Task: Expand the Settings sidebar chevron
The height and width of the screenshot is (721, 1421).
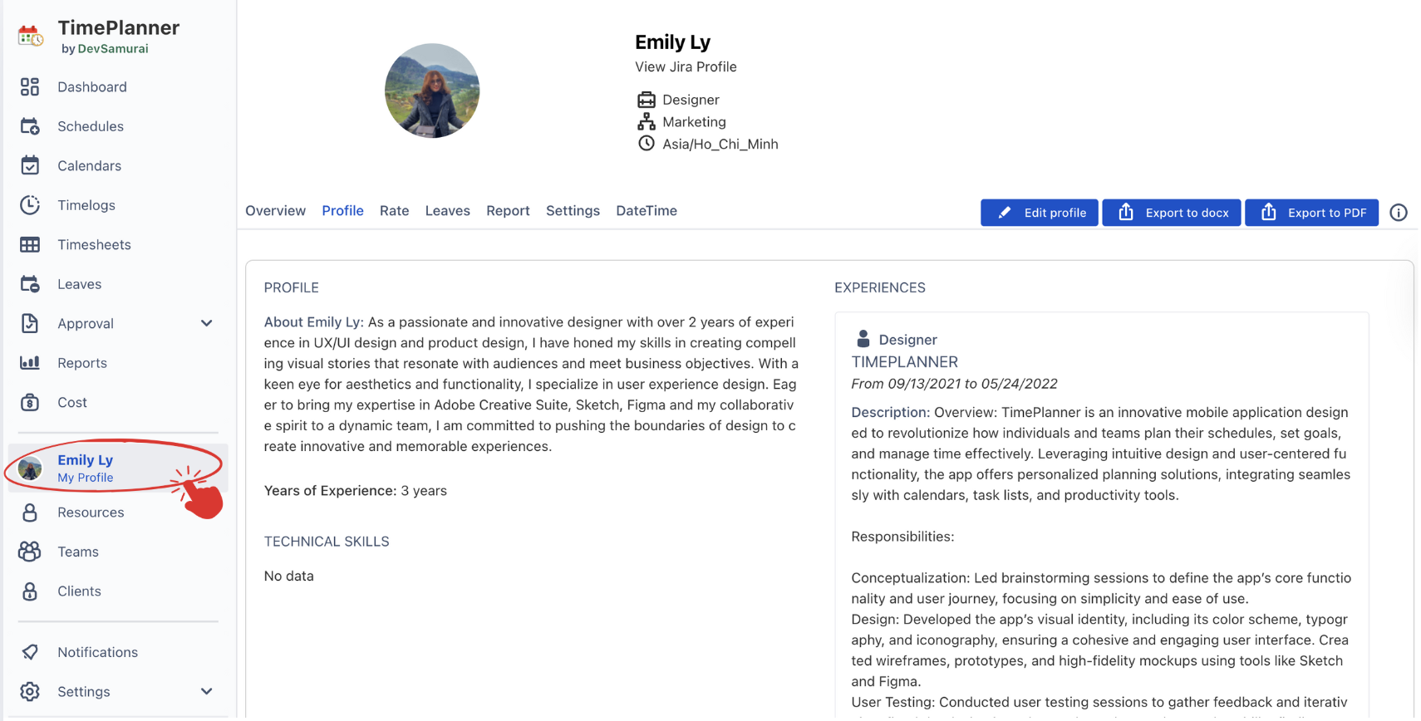Action: coord(207,691)
